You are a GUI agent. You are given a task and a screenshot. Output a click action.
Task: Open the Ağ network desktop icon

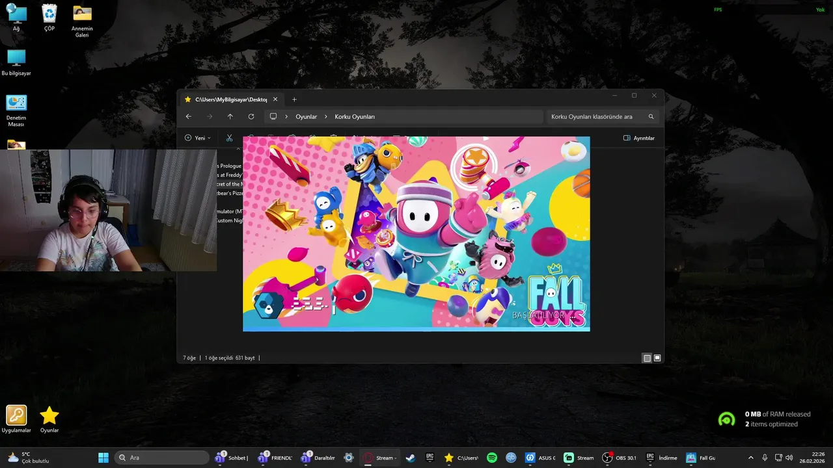point(16,18)
